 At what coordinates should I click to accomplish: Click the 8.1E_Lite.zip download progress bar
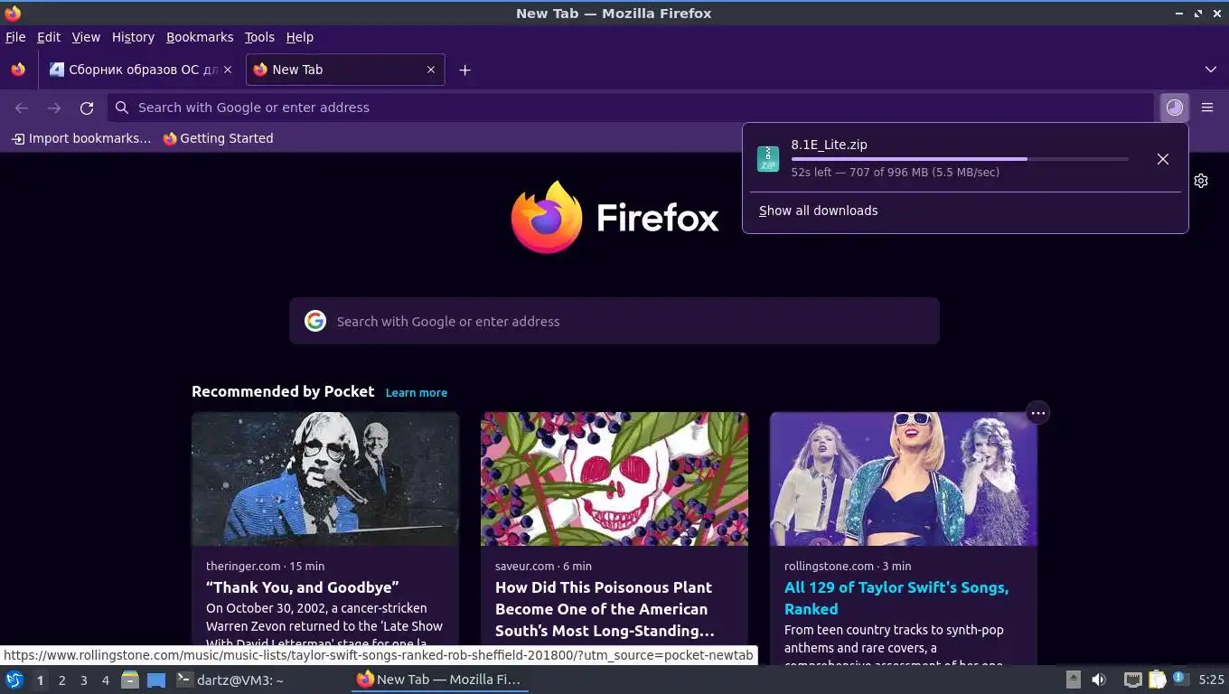(x=960, y=159)
